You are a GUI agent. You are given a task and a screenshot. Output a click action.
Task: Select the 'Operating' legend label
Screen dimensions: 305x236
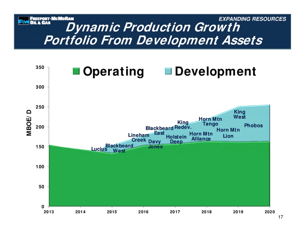pos(114,72)
